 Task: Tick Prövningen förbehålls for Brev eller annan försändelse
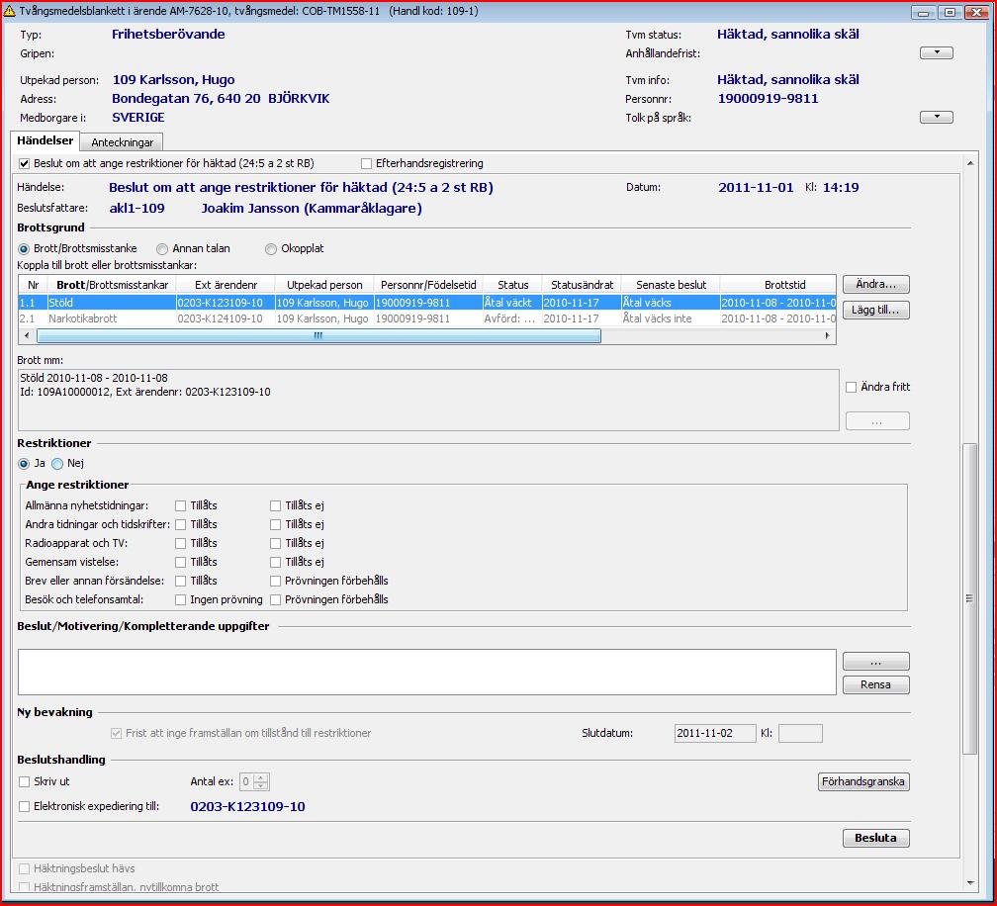click(x=275, y=582)
